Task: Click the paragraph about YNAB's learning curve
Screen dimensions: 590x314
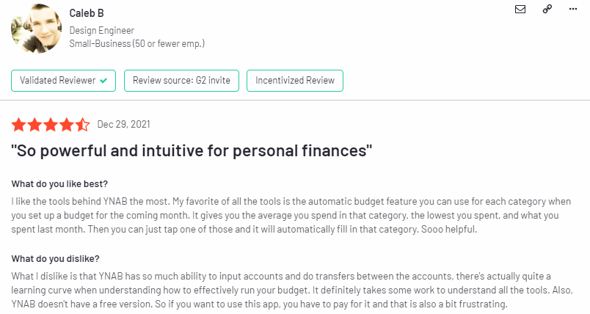Action: 290,289
